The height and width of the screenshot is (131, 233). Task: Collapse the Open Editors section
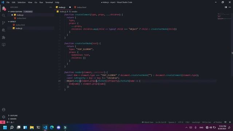pyautogui.click(x=9, y=11)
